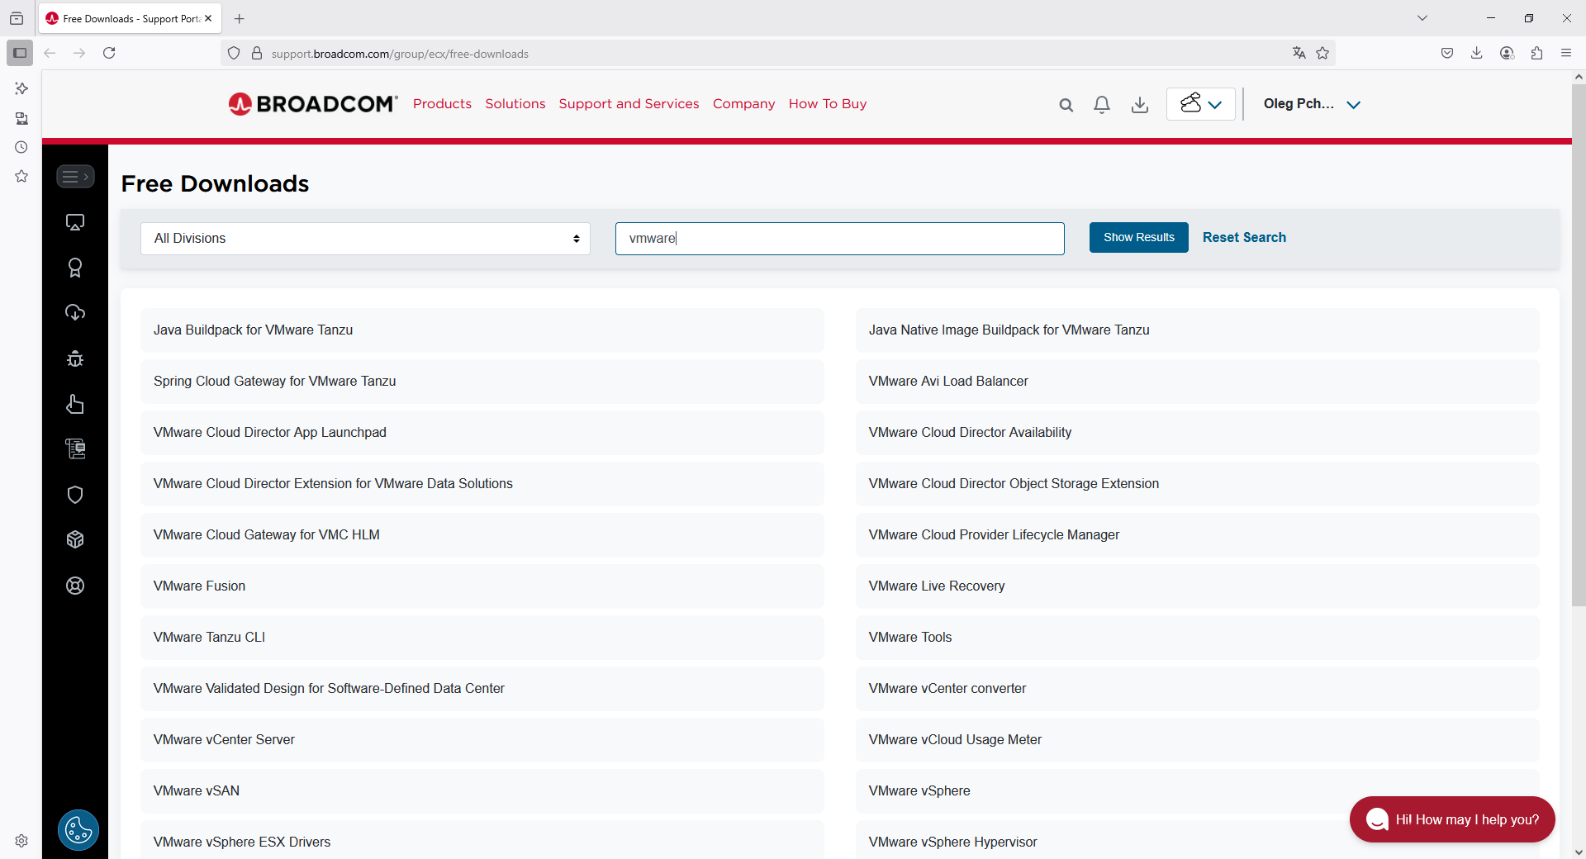Open VMware Fusion downloads
Viewport: 1586px width, 859px height.
[482, 586]
